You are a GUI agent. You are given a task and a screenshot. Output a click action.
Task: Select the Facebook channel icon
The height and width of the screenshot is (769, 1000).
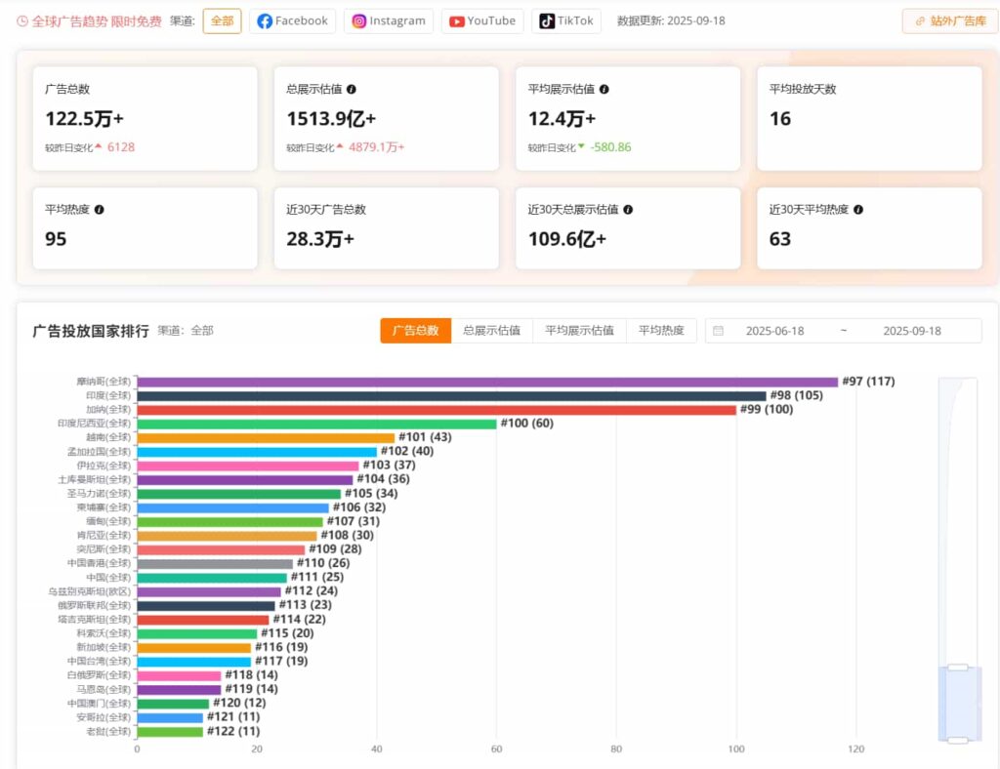pyautogui.click(x=265, y=21)
